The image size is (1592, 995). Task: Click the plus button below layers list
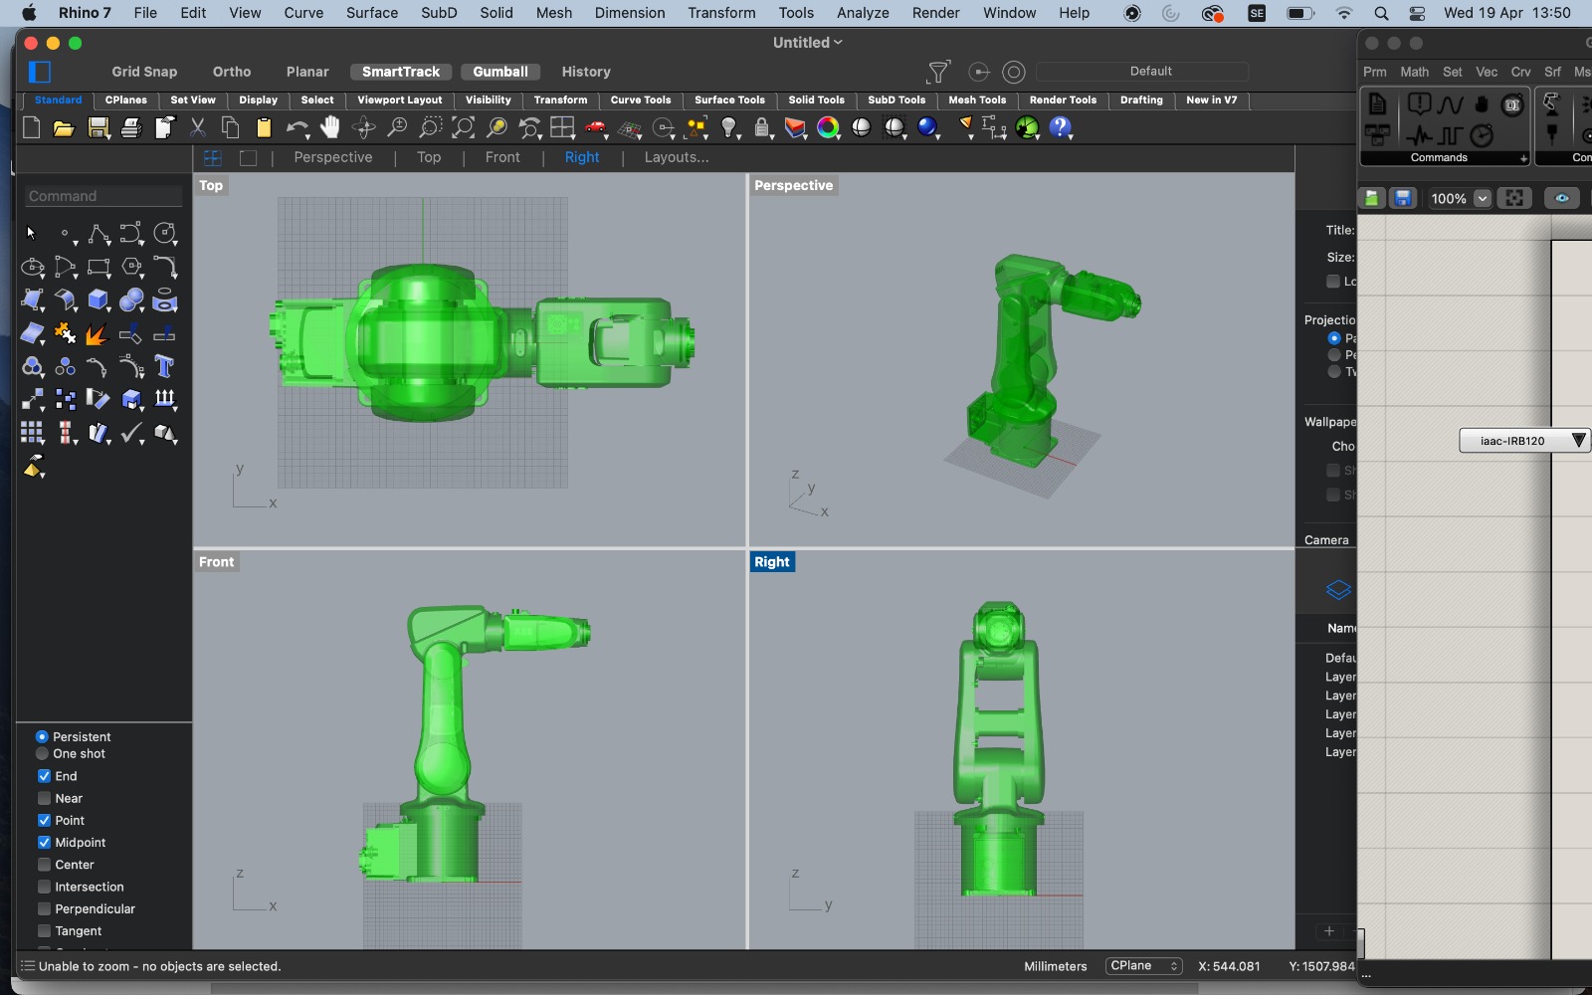pyautogui.click(x=1328, y=931)
